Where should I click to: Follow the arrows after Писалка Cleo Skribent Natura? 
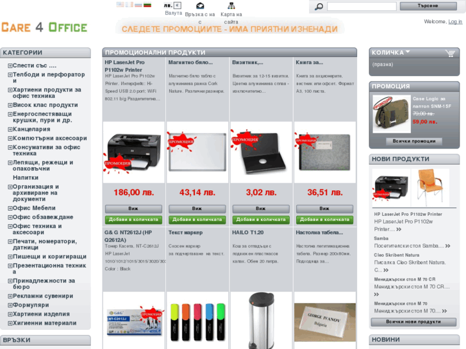386,270
